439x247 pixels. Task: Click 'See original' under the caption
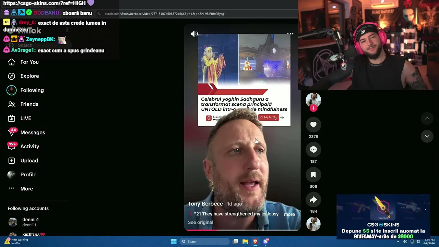pos(200,222)
